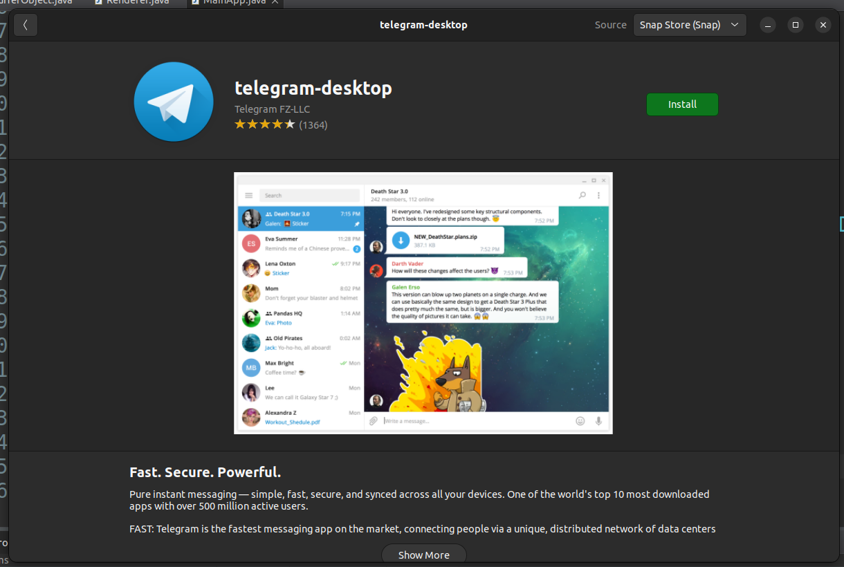Switch to the RendererObject.java tab
This screenshot has width=844, height=567.
pyautogui.click(x=35, y=3)
